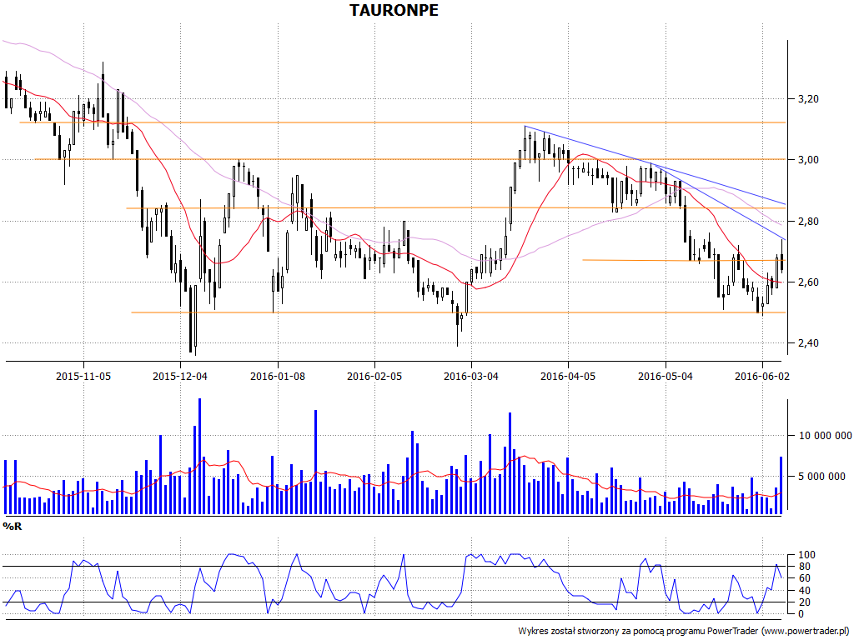Image resolution: width=854 pixels, height=640 pixels.
Task: Select the 5 000 000 volume axis label
Action: (821, 476)
